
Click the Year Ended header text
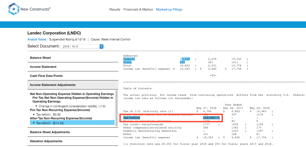click(x=233, y=105)
